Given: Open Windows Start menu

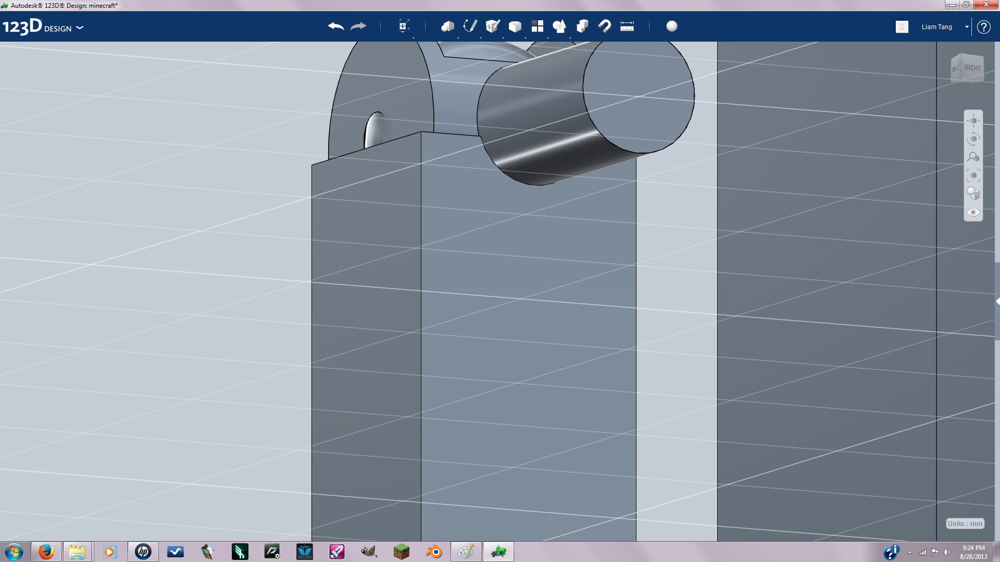Looking at the screenshot, I should tap(14, 552).
